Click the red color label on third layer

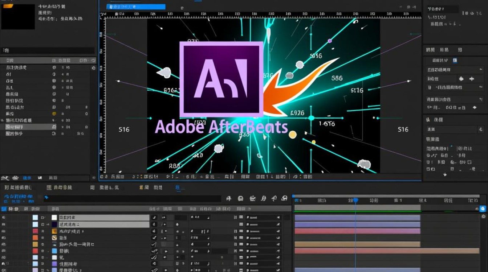[35, 231]
